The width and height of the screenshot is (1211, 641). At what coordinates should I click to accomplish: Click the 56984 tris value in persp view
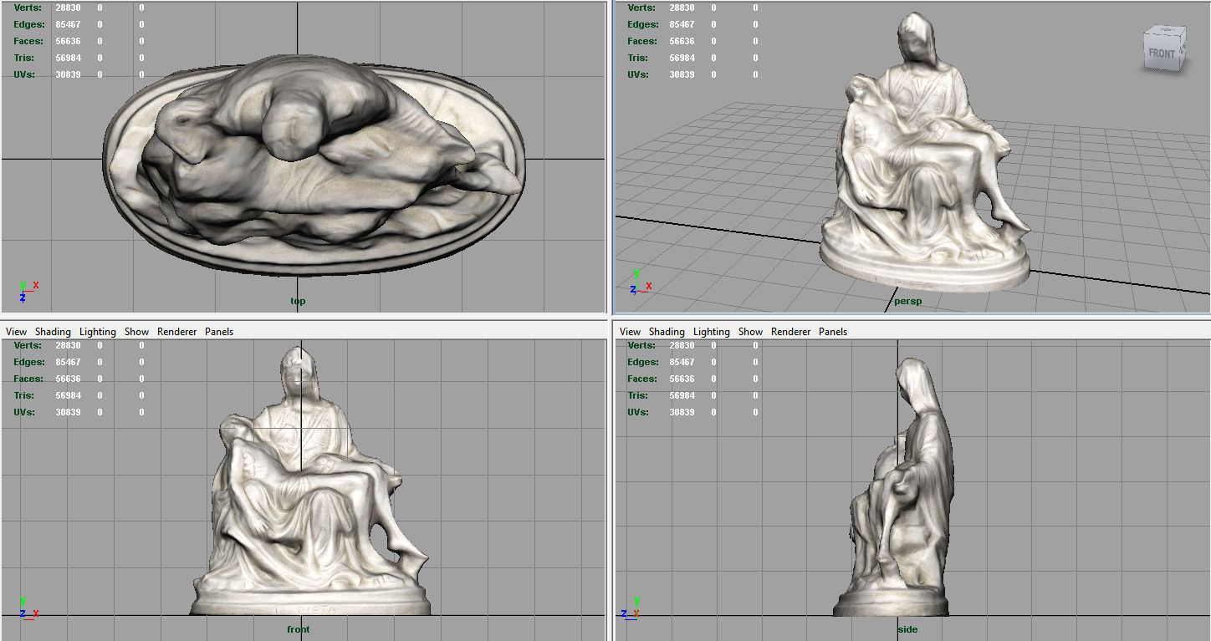click(682, 58)
